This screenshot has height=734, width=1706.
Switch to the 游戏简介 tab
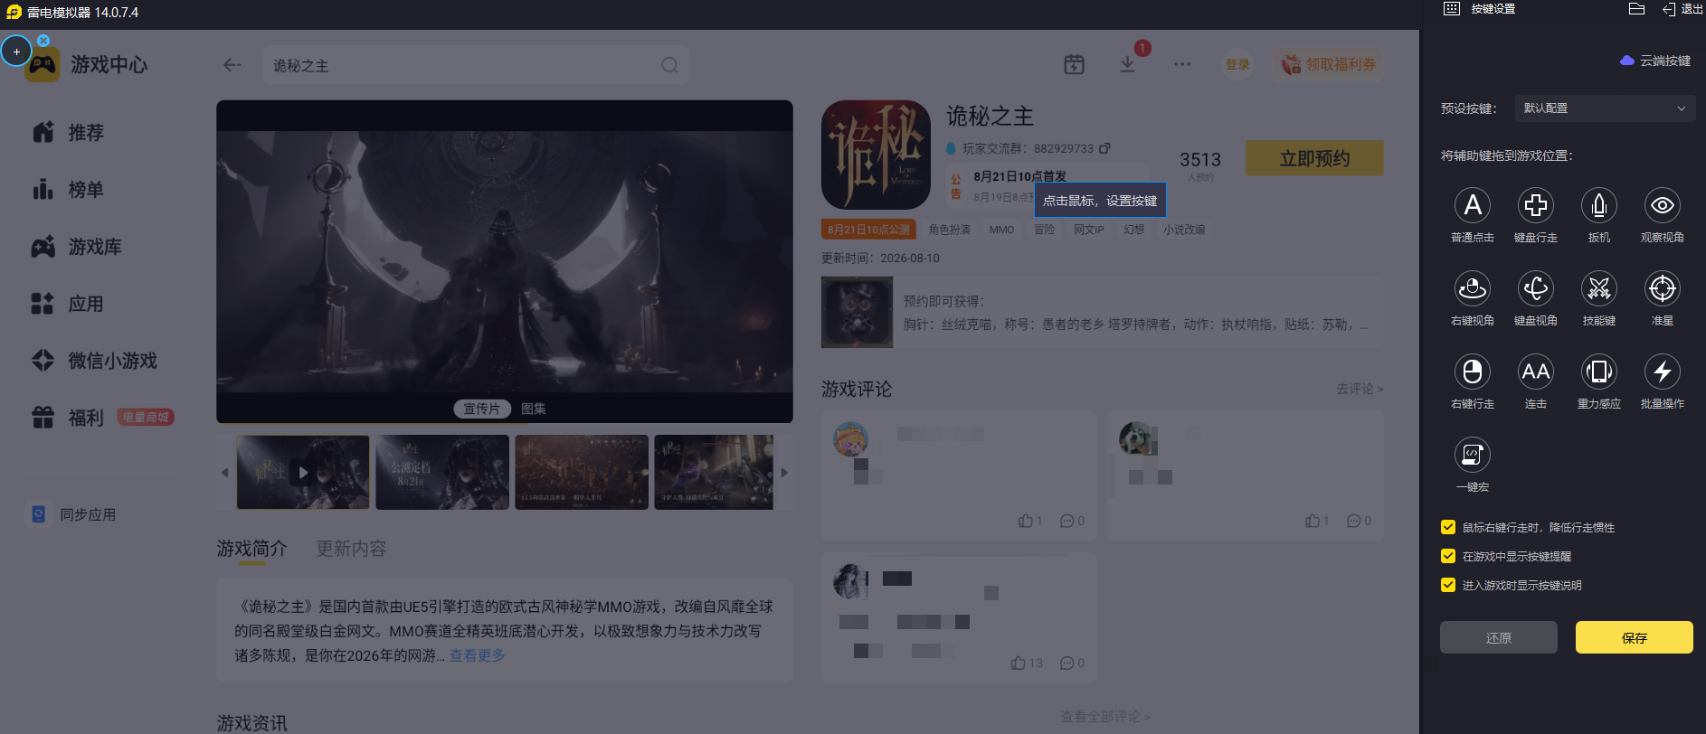pos(252,549)
